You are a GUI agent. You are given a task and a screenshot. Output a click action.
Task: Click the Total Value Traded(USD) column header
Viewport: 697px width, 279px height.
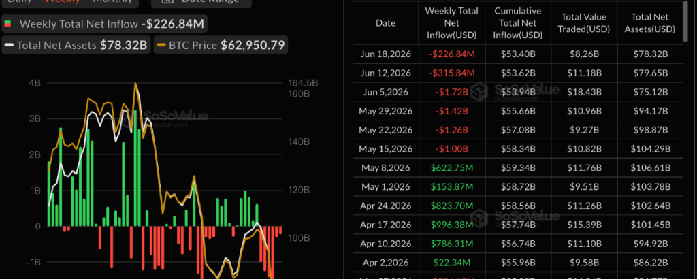(x=583, y=23)
